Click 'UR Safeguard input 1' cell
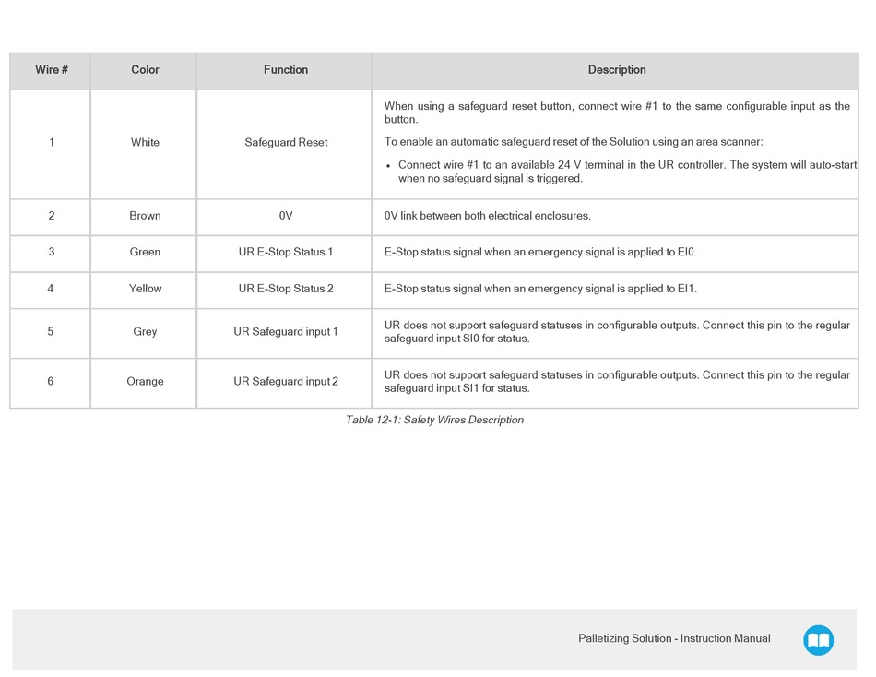The width and height of the screenshot is (876, 677). [x=286, y=332]
